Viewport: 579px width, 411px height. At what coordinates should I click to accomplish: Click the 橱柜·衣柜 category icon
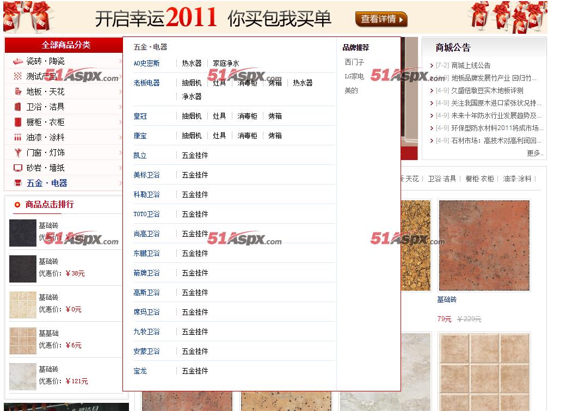[18, 122]
